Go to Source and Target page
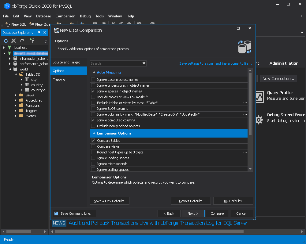The image size is (306, 244). click(x=69, y=62)
